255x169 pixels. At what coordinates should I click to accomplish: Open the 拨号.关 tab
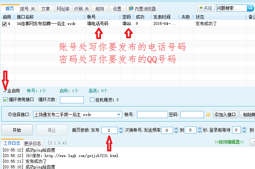28,9
